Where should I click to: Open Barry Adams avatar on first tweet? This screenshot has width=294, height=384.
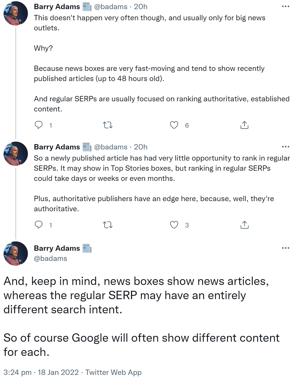pyautogui.click(x=16, y=14)
